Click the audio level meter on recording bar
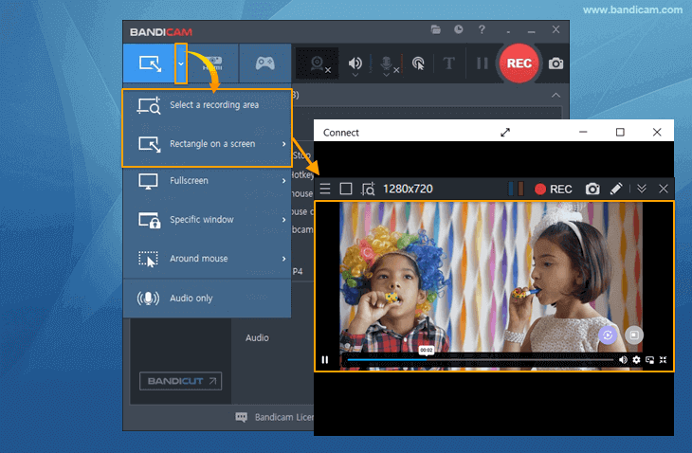 (x=516, y=189)
